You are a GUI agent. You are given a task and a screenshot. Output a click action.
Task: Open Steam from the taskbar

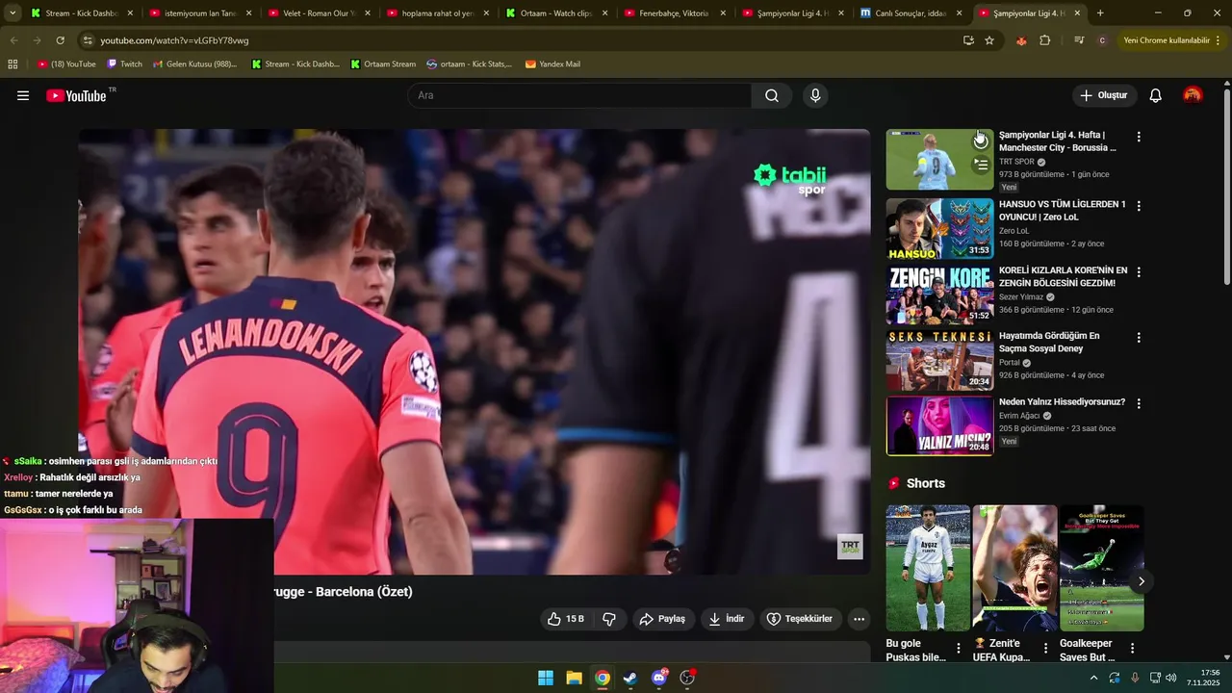[x=630, y=678]
